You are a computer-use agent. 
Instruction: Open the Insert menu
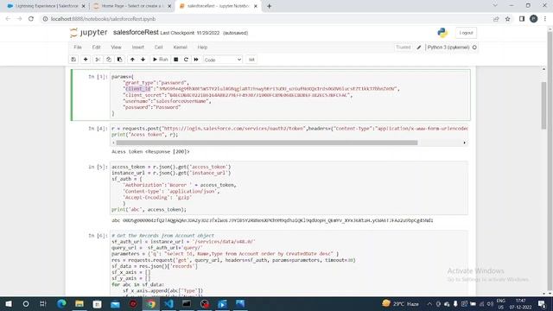point(138,48)
